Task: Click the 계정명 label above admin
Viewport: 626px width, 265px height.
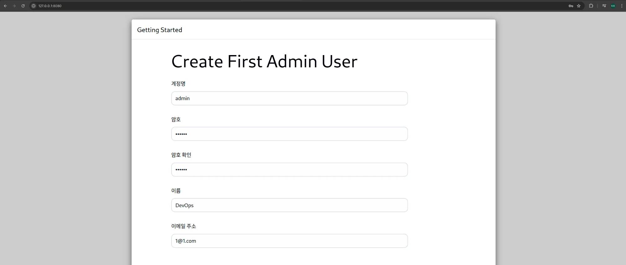Action: 178,84
